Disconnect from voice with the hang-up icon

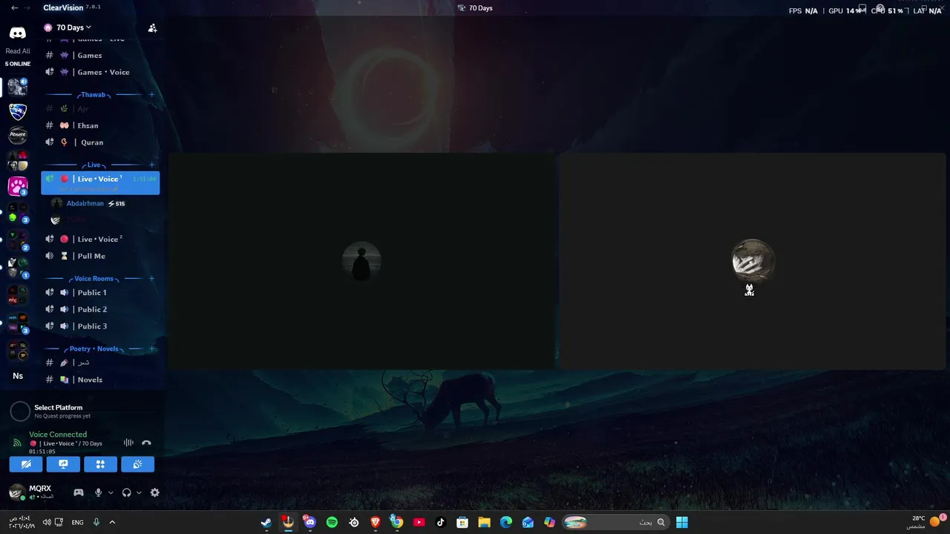146,443
